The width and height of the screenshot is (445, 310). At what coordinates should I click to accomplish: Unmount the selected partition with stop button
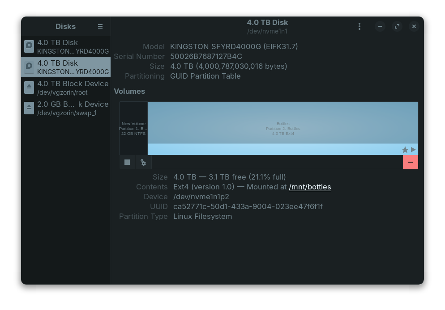[127, 162]
